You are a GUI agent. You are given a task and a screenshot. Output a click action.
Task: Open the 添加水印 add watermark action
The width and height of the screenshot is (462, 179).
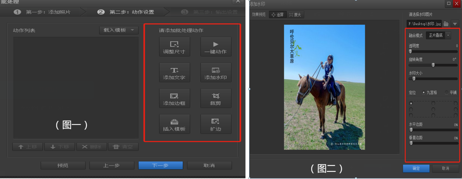click(x=216, y=73)
